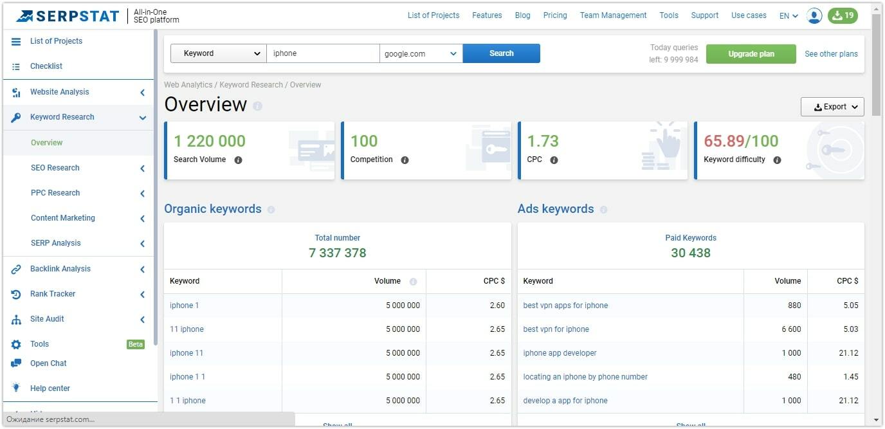Click the Open Chat bubbles icon

pos(16,363)
